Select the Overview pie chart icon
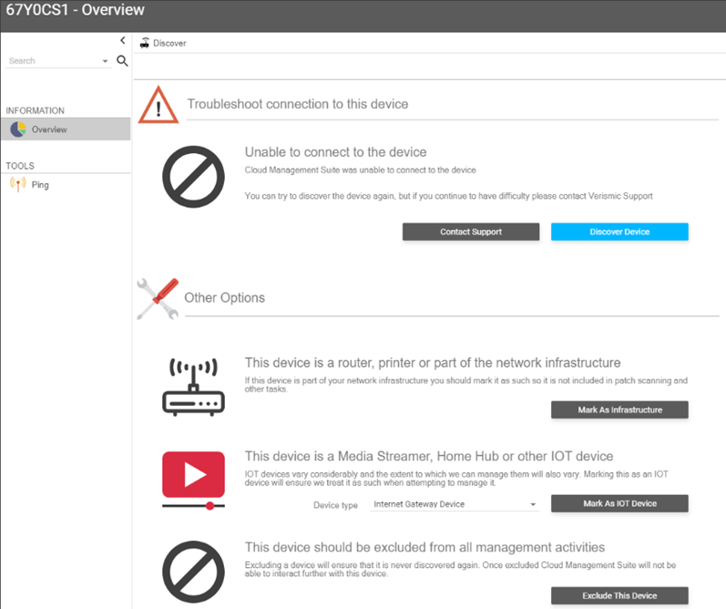This screenshot has width=726, height=609. point(18,129)
